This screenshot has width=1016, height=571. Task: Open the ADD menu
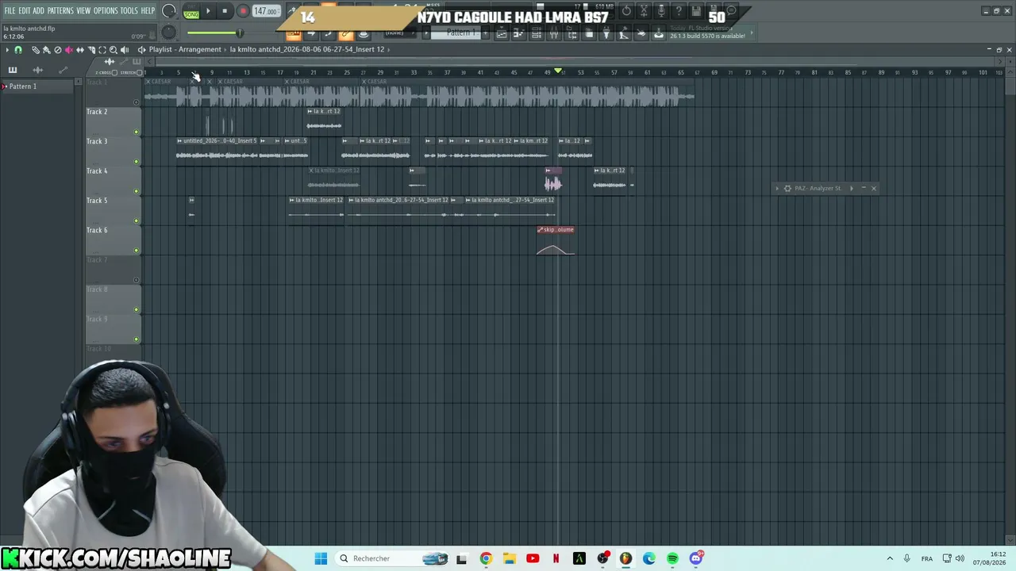click(38, 11)
